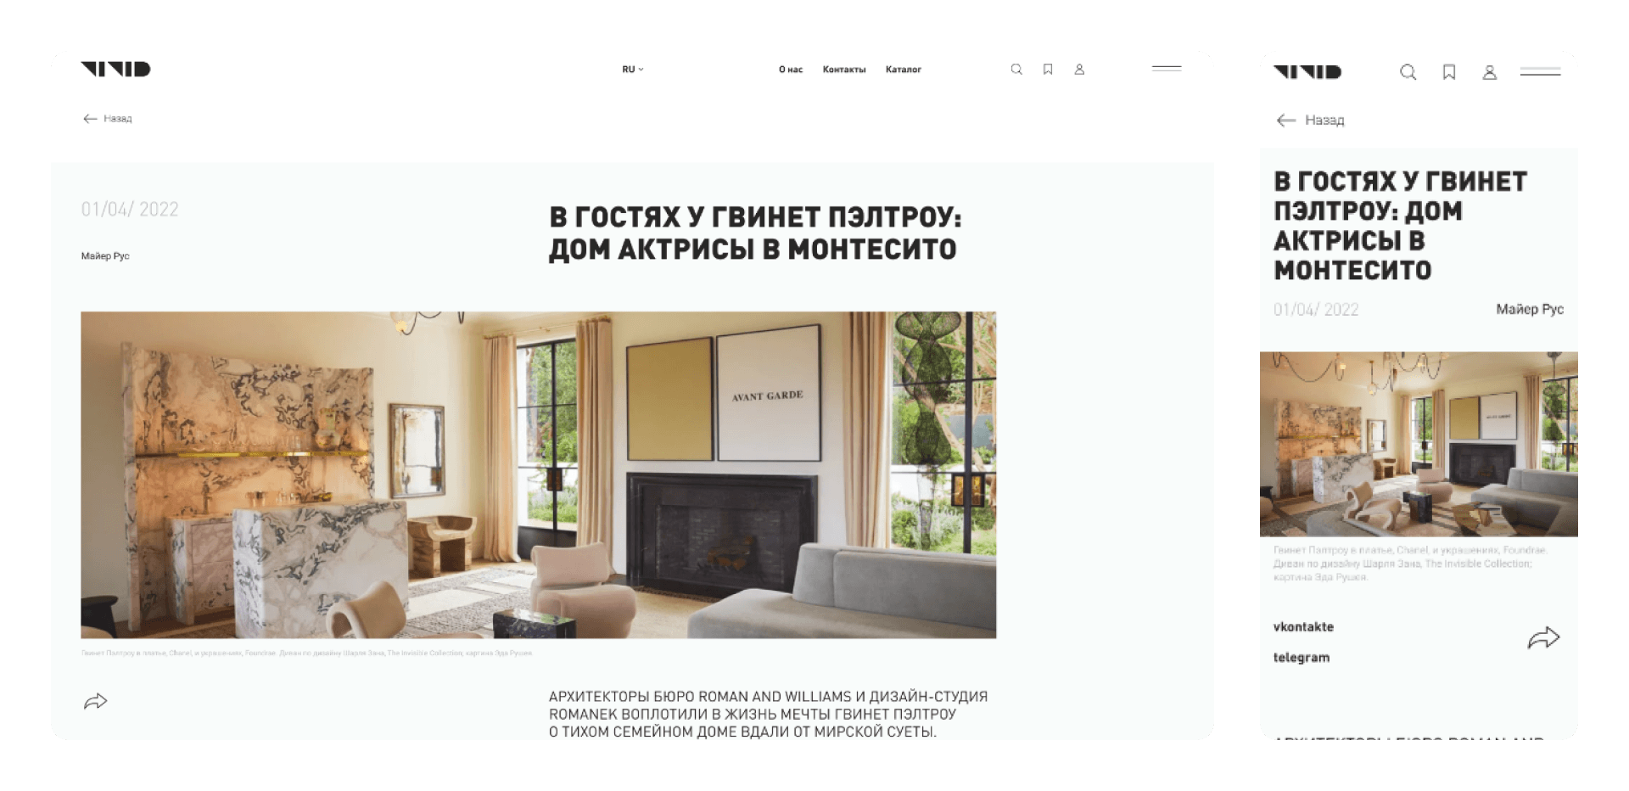Tap the bookmark icon in mobile header
The height and width of the screenshot is (791, 1629).
[1449, 73]
